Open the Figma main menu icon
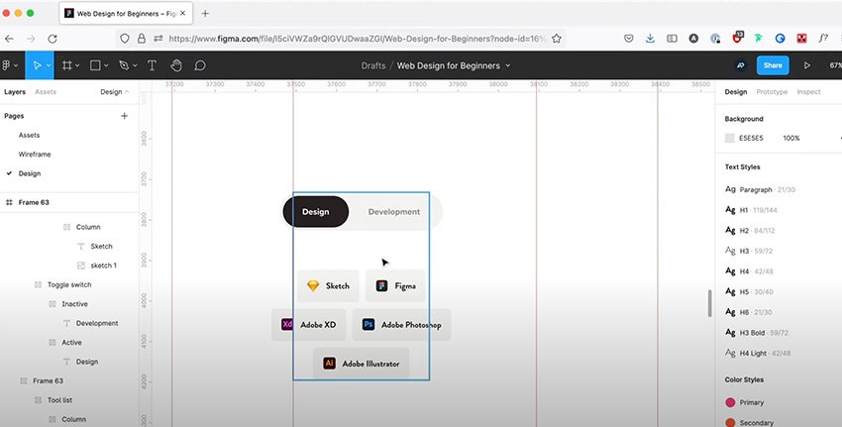The height and width of the screenshot is (427, 842). coord(7,65)
